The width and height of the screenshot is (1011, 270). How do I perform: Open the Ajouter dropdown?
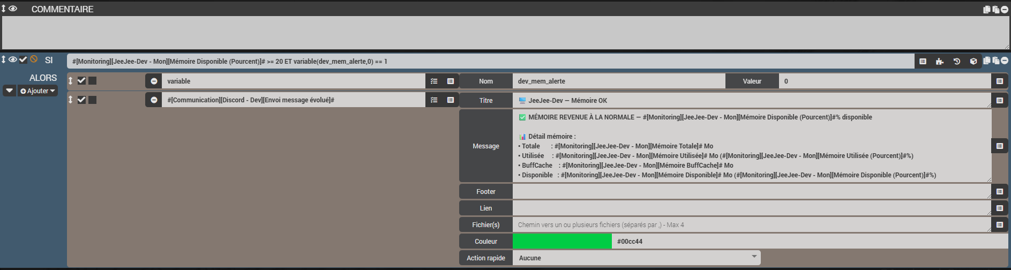38,91
